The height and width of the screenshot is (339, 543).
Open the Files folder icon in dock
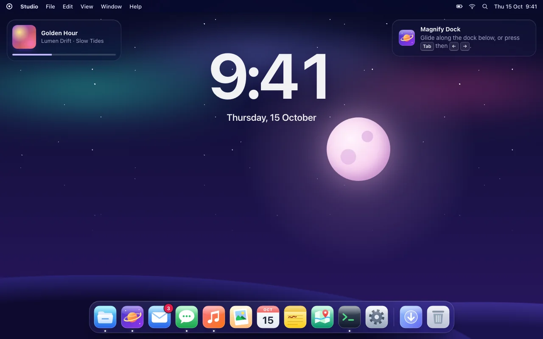pos(105,317)
